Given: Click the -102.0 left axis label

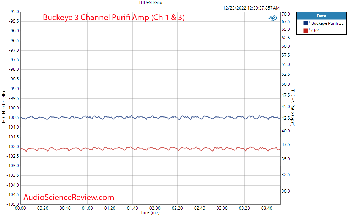Looking at the screenshot, I should 13,147.
